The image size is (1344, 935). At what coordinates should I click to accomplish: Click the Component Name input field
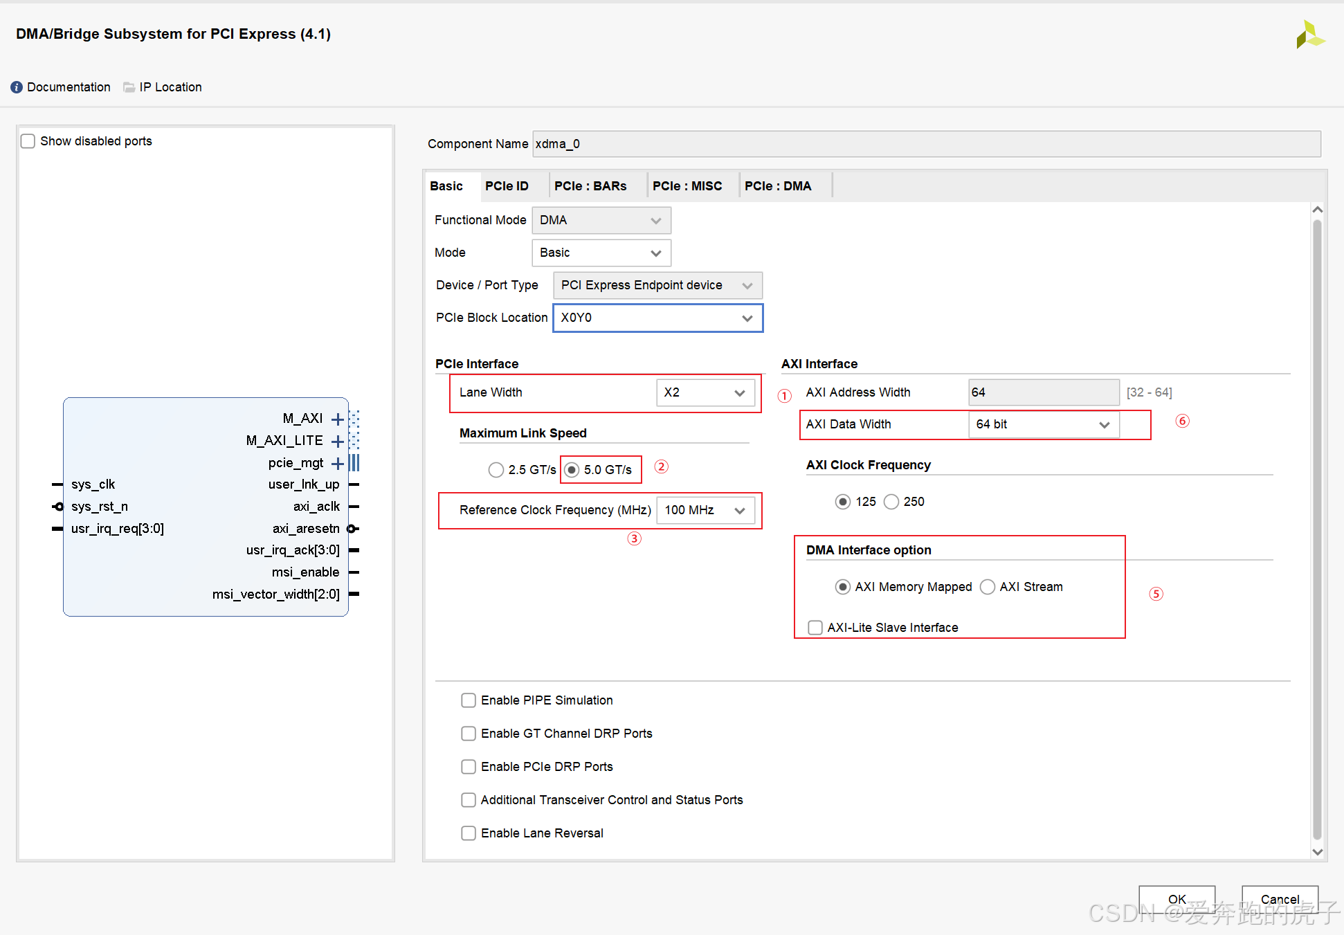coord(926,144)
